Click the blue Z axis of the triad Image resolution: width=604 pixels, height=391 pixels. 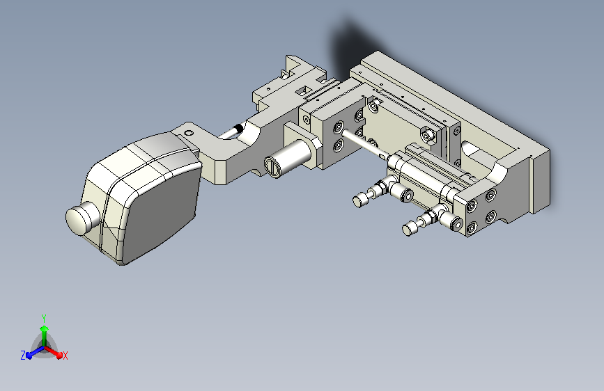coord(35,352)
